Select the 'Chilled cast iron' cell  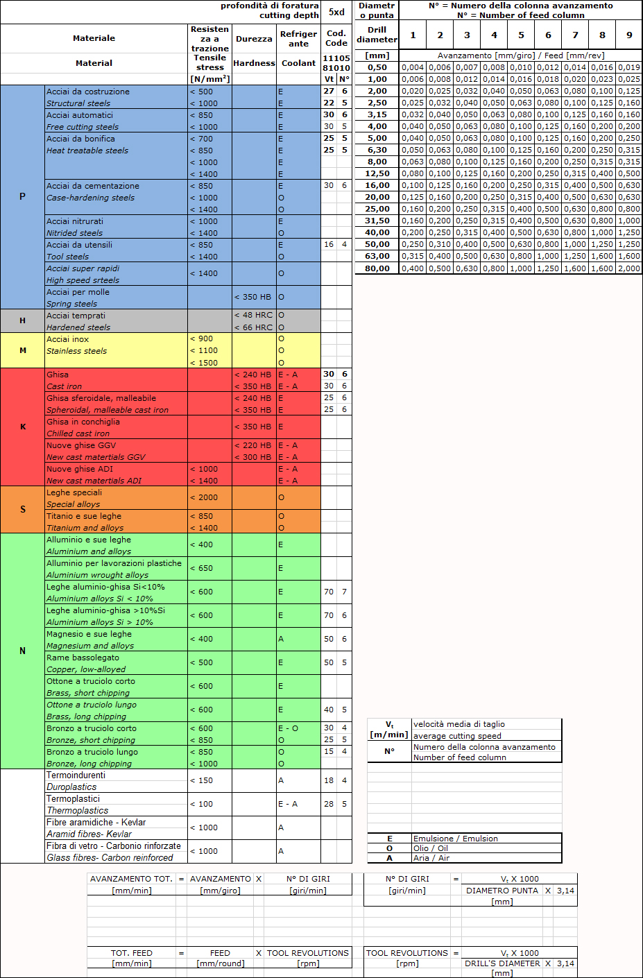pos(117,434)
